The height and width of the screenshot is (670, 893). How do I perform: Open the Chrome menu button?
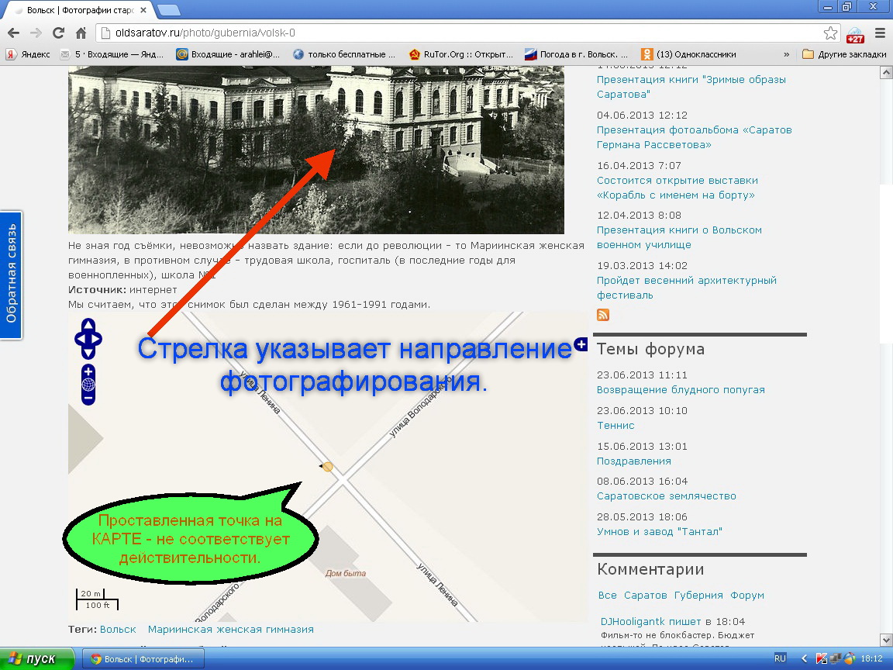(x=880, y=33)
